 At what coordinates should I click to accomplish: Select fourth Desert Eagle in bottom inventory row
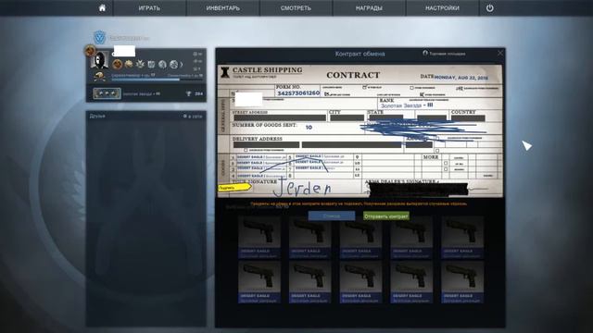[411, 282]
